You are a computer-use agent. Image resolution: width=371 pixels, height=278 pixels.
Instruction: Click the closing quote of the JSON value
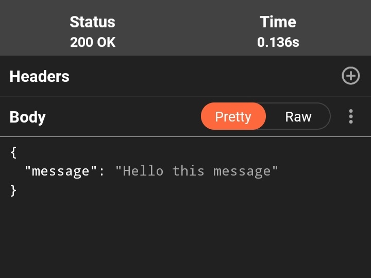[275, 168]
